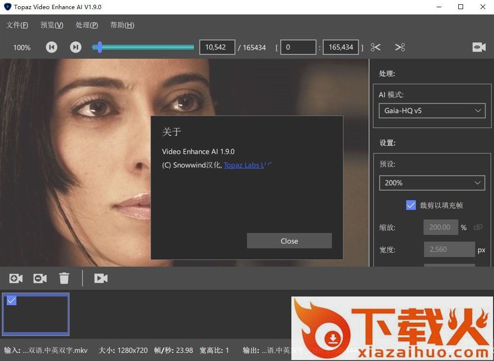The height and width of the screenshot is (361, 494).
Task: Step to the next frame
Action: click(76, 47)
